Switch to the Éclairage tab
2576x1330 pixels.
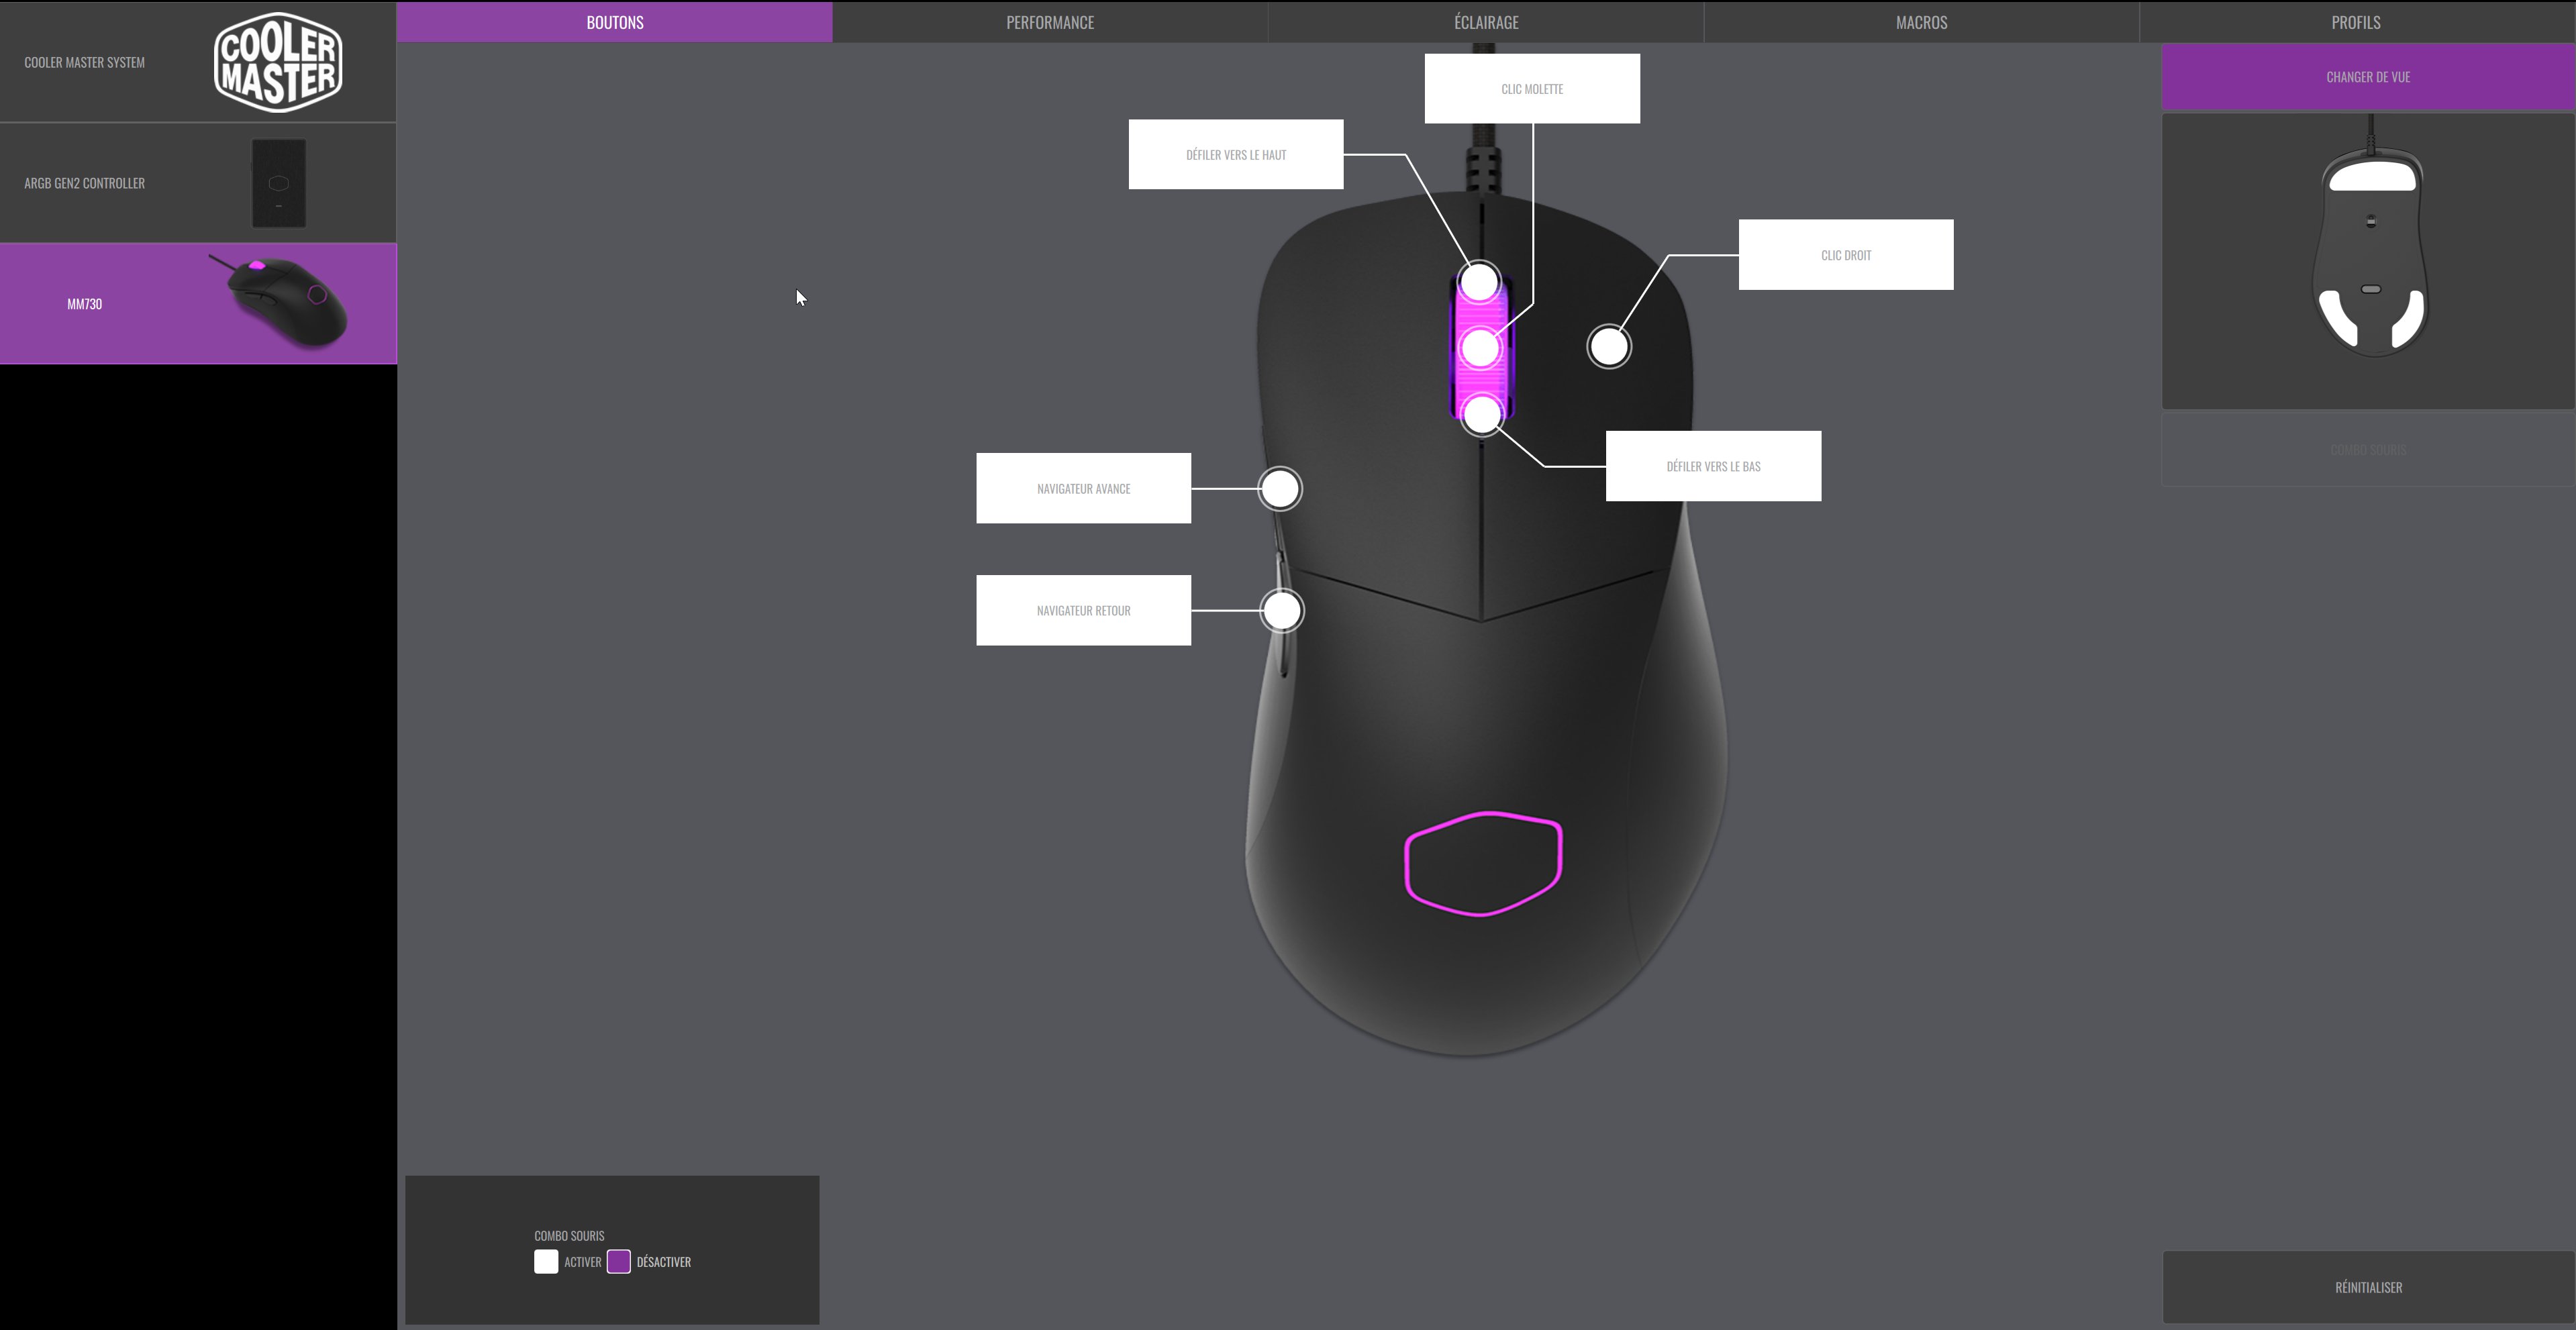click(1485, 22)
